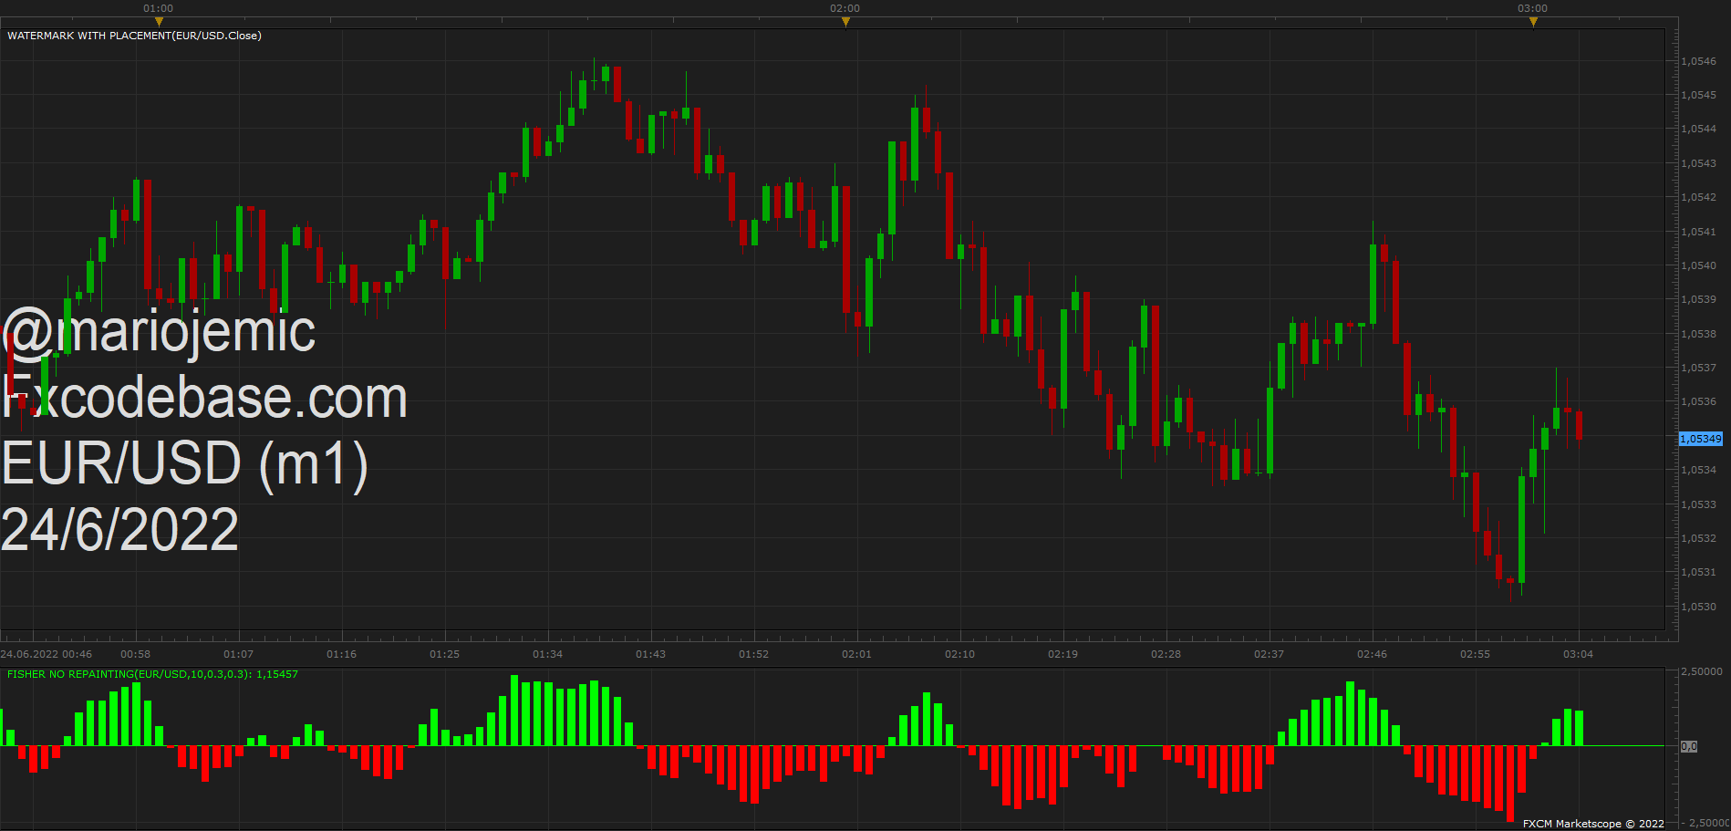The width and height of the screenshot is (1731, 831).
Task: Click the 1,0546 price axis label
Action: pyautogui.click(x=1699, y=61)
